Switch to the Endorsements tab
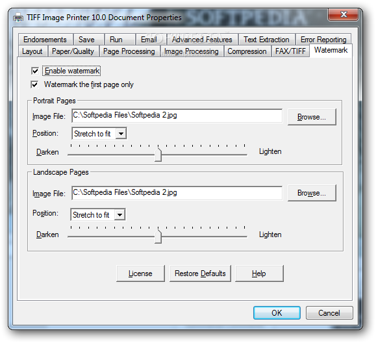This screenshot has height=343, width=376. pos(45,40)
